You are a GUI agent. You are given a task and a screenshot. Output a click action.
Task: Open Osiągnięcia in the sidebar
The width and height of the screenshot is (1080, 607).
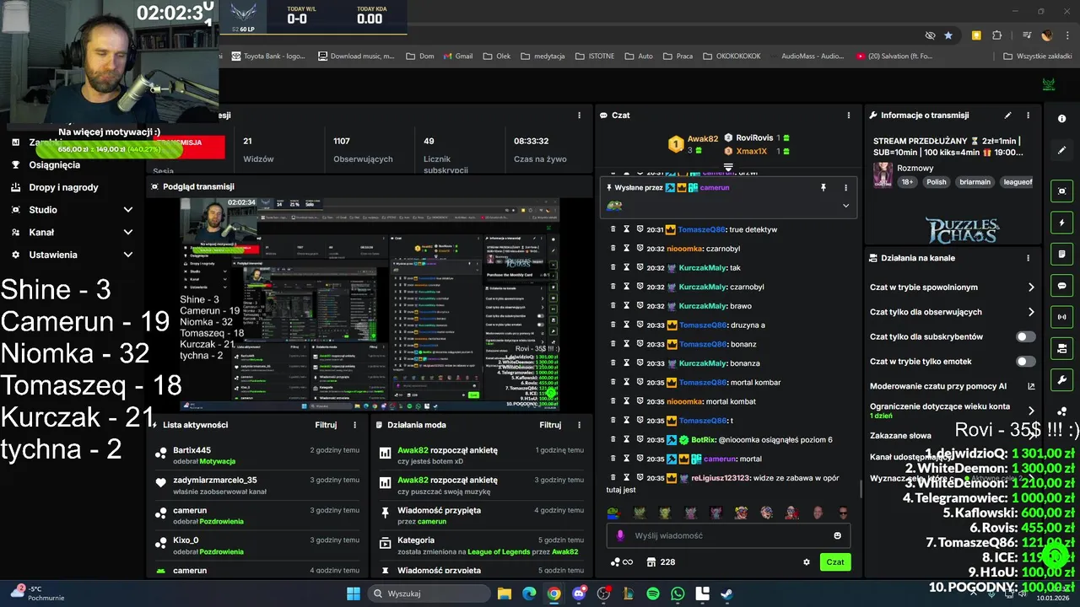tap(55, 165)
